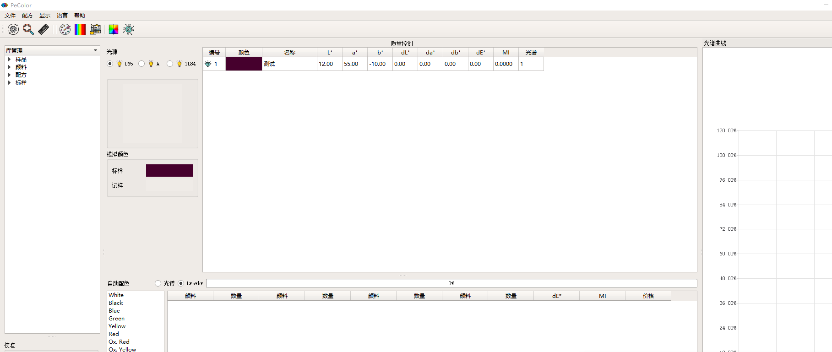Open the paint palette tool

[65, 29]
